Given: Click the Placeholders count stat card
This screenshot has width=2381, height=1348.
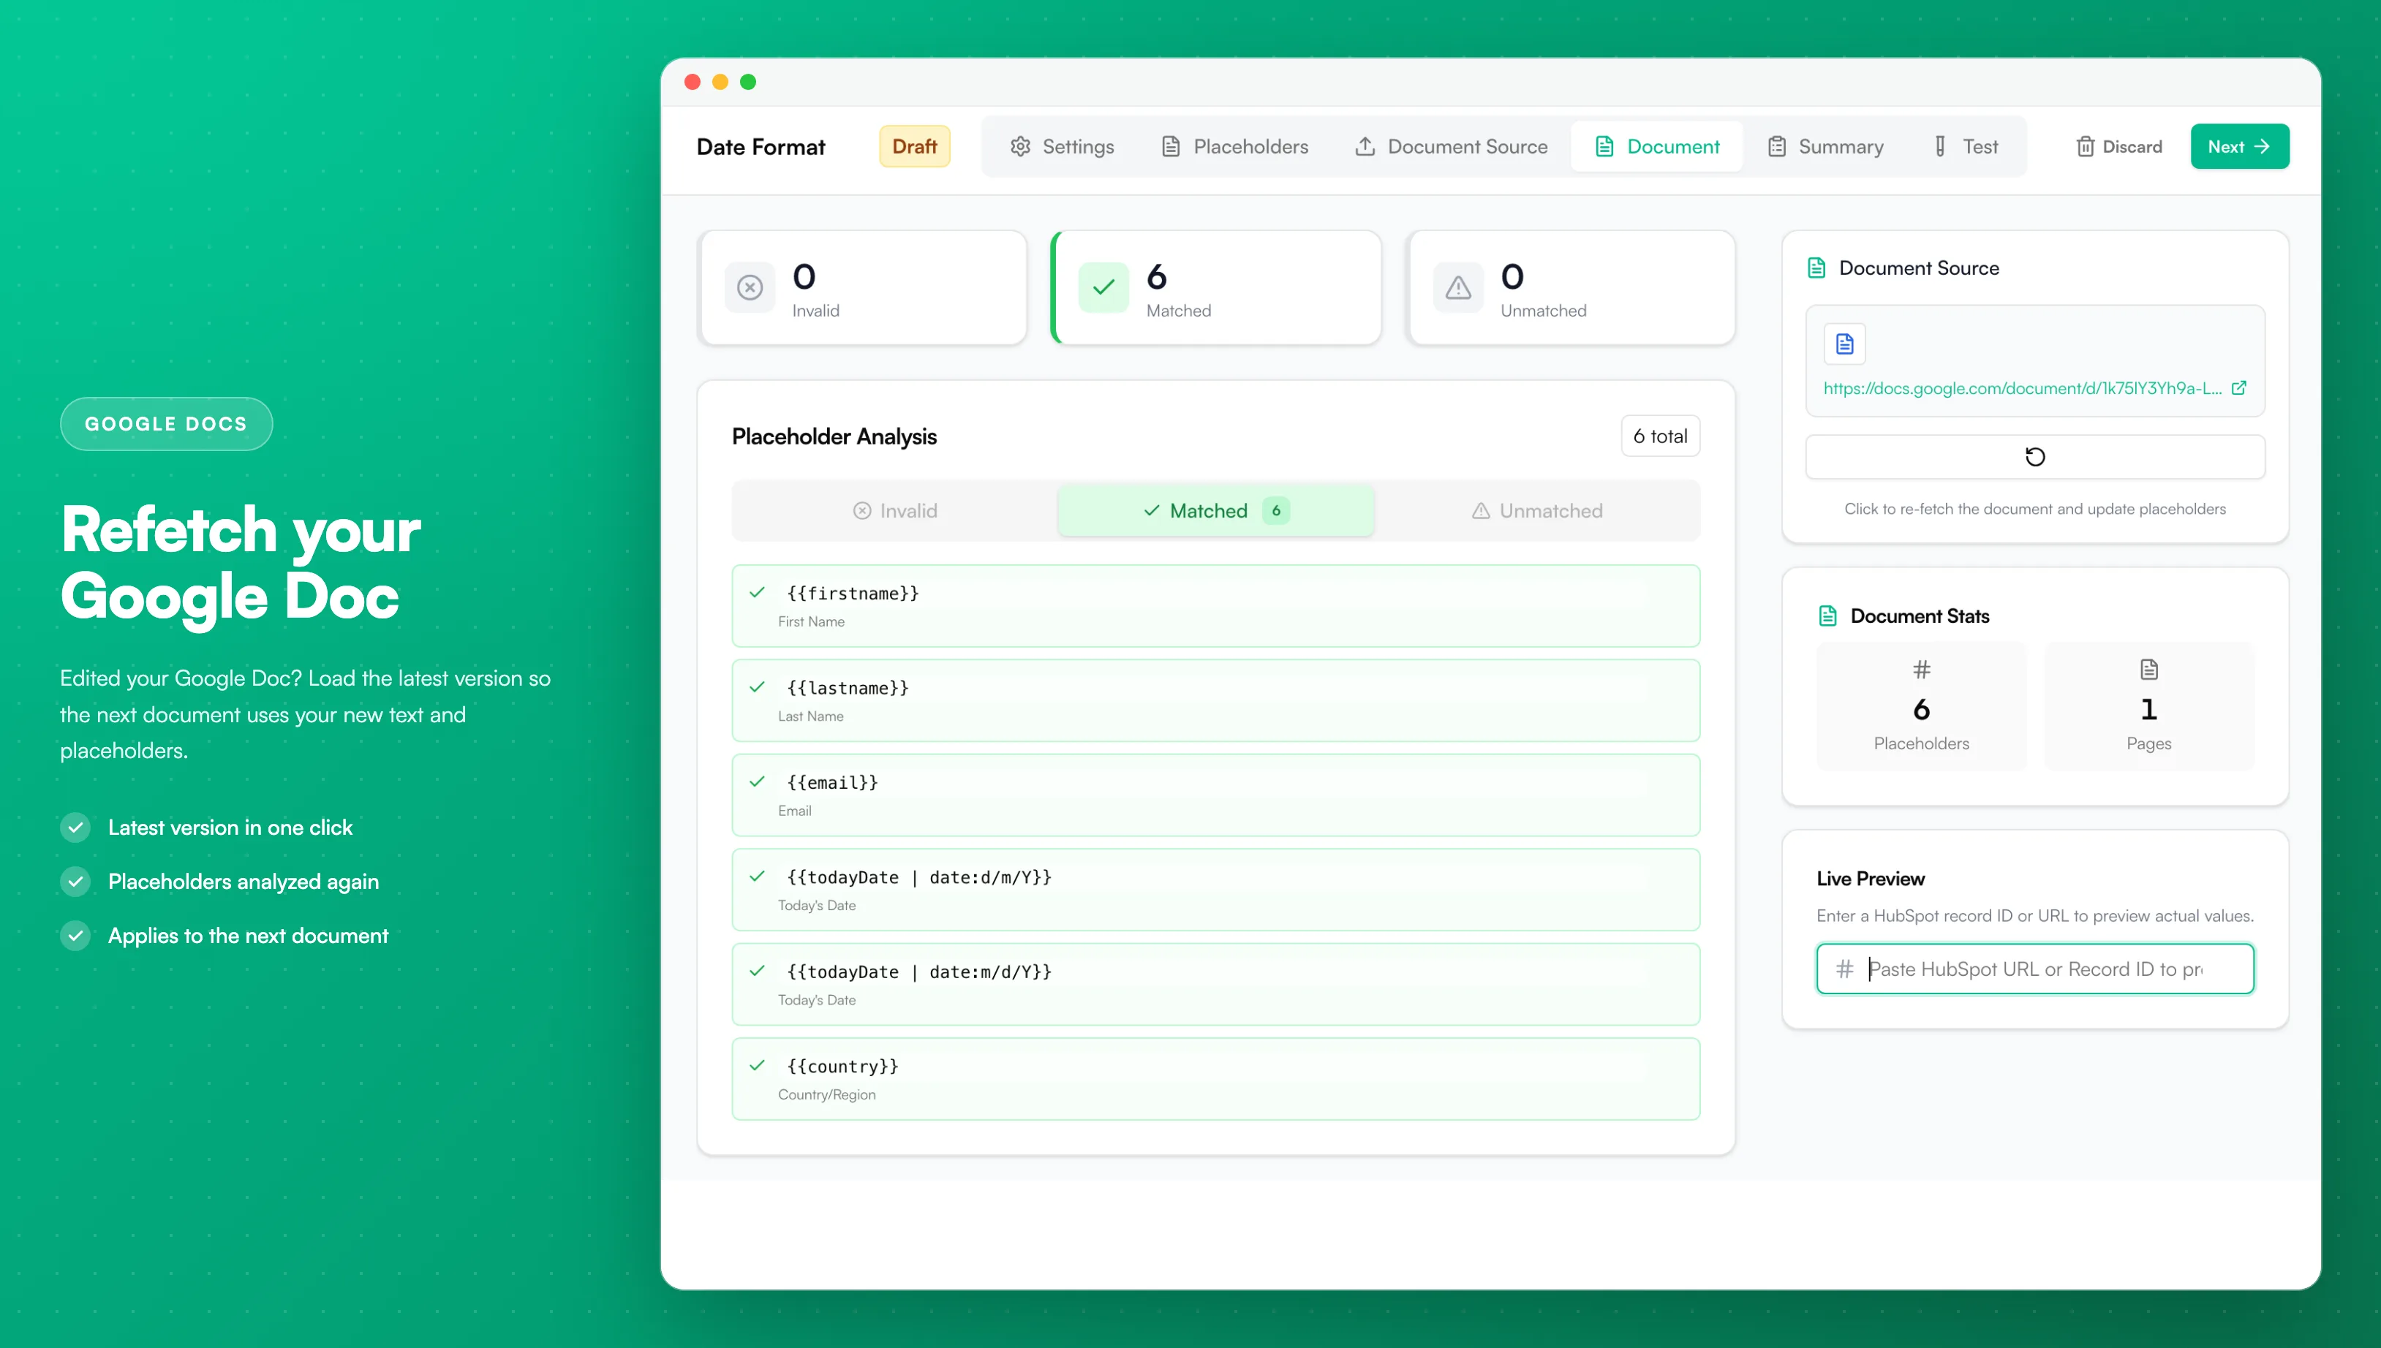Looking at the screenshot, I should [x=1921, y=706].
